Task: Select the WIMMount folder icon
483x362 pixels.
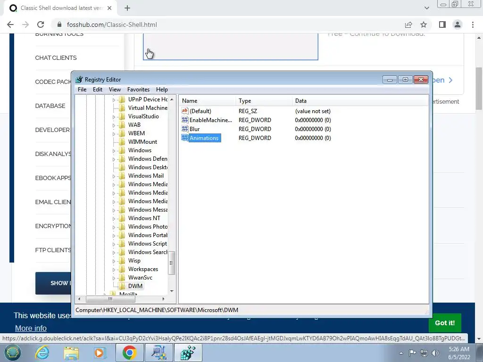Action: click(x=122, y=141)
